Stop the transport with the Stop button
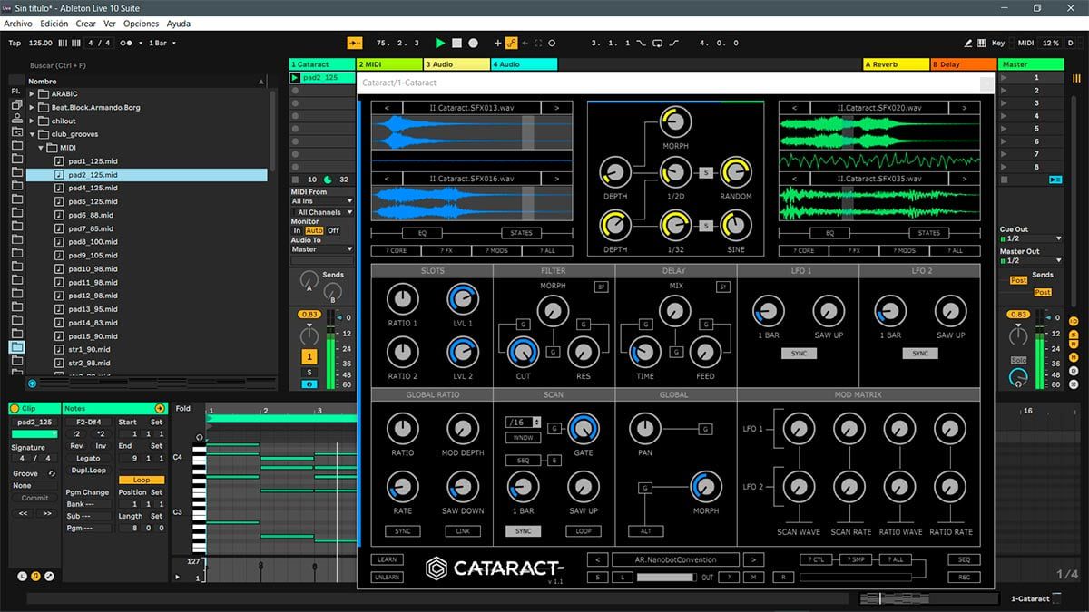Image resolution: width=1089 pixels, height=612 pixels. click(x=456, y=43)
